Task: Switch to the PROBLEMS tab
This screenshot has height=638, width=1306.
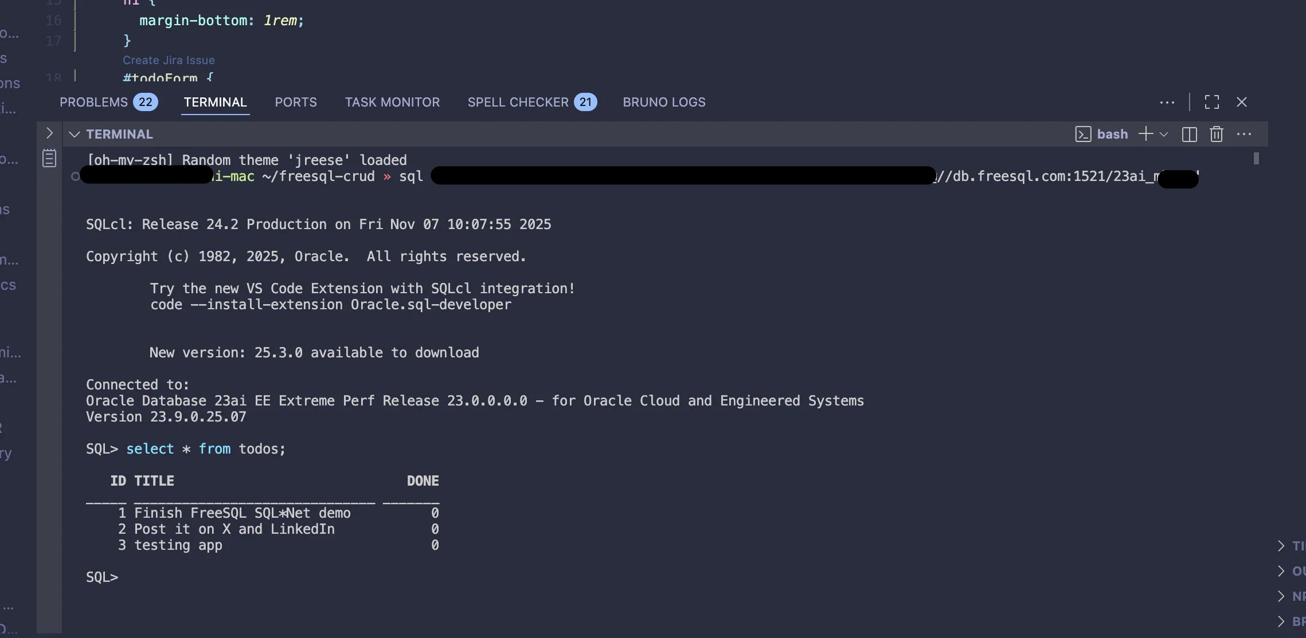Action: point(94,103)
